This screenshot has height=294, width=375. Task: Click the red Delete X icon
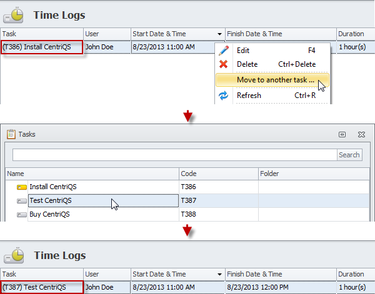click(x=223, y=64)
